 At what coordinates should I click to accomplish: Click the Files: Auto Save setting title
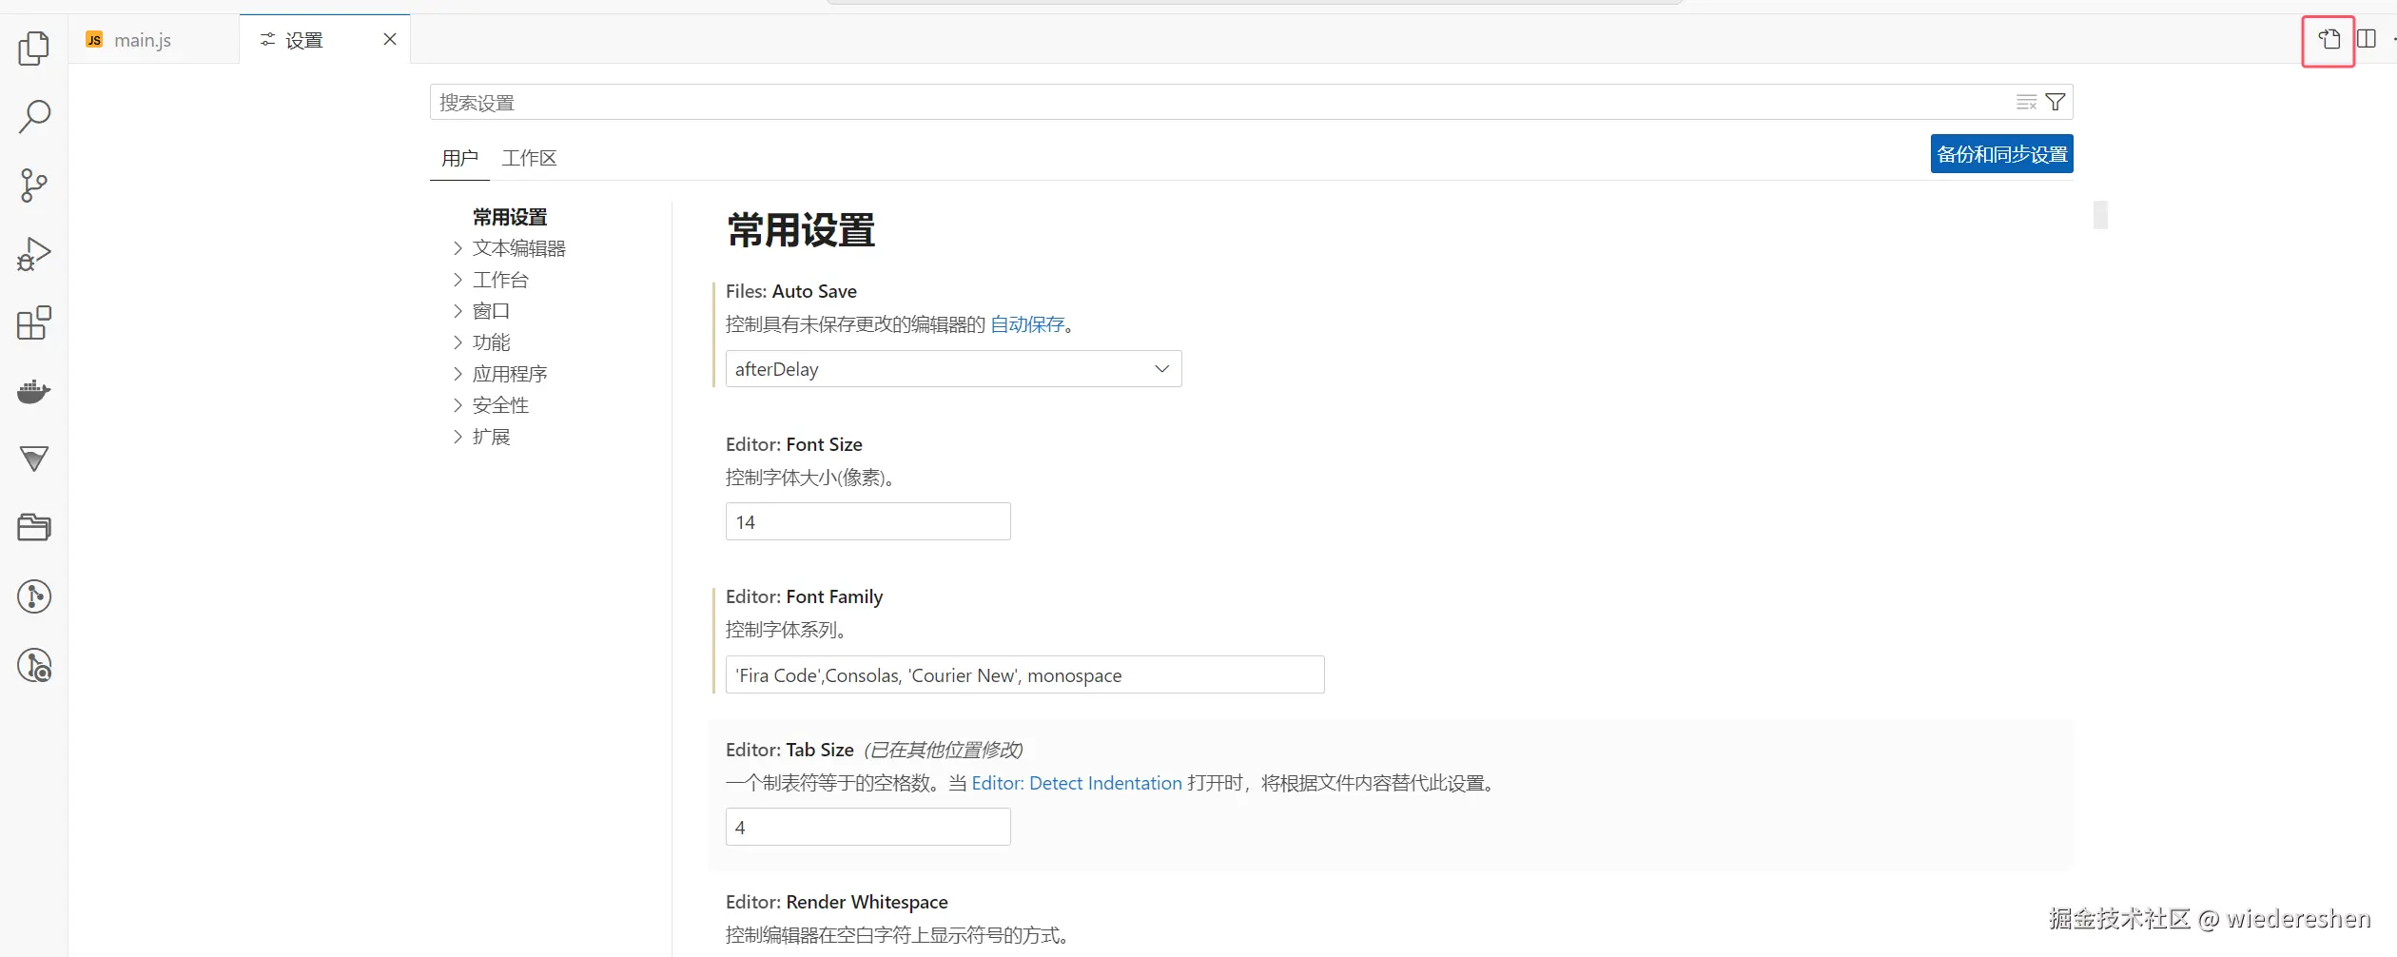pos(791,291)
